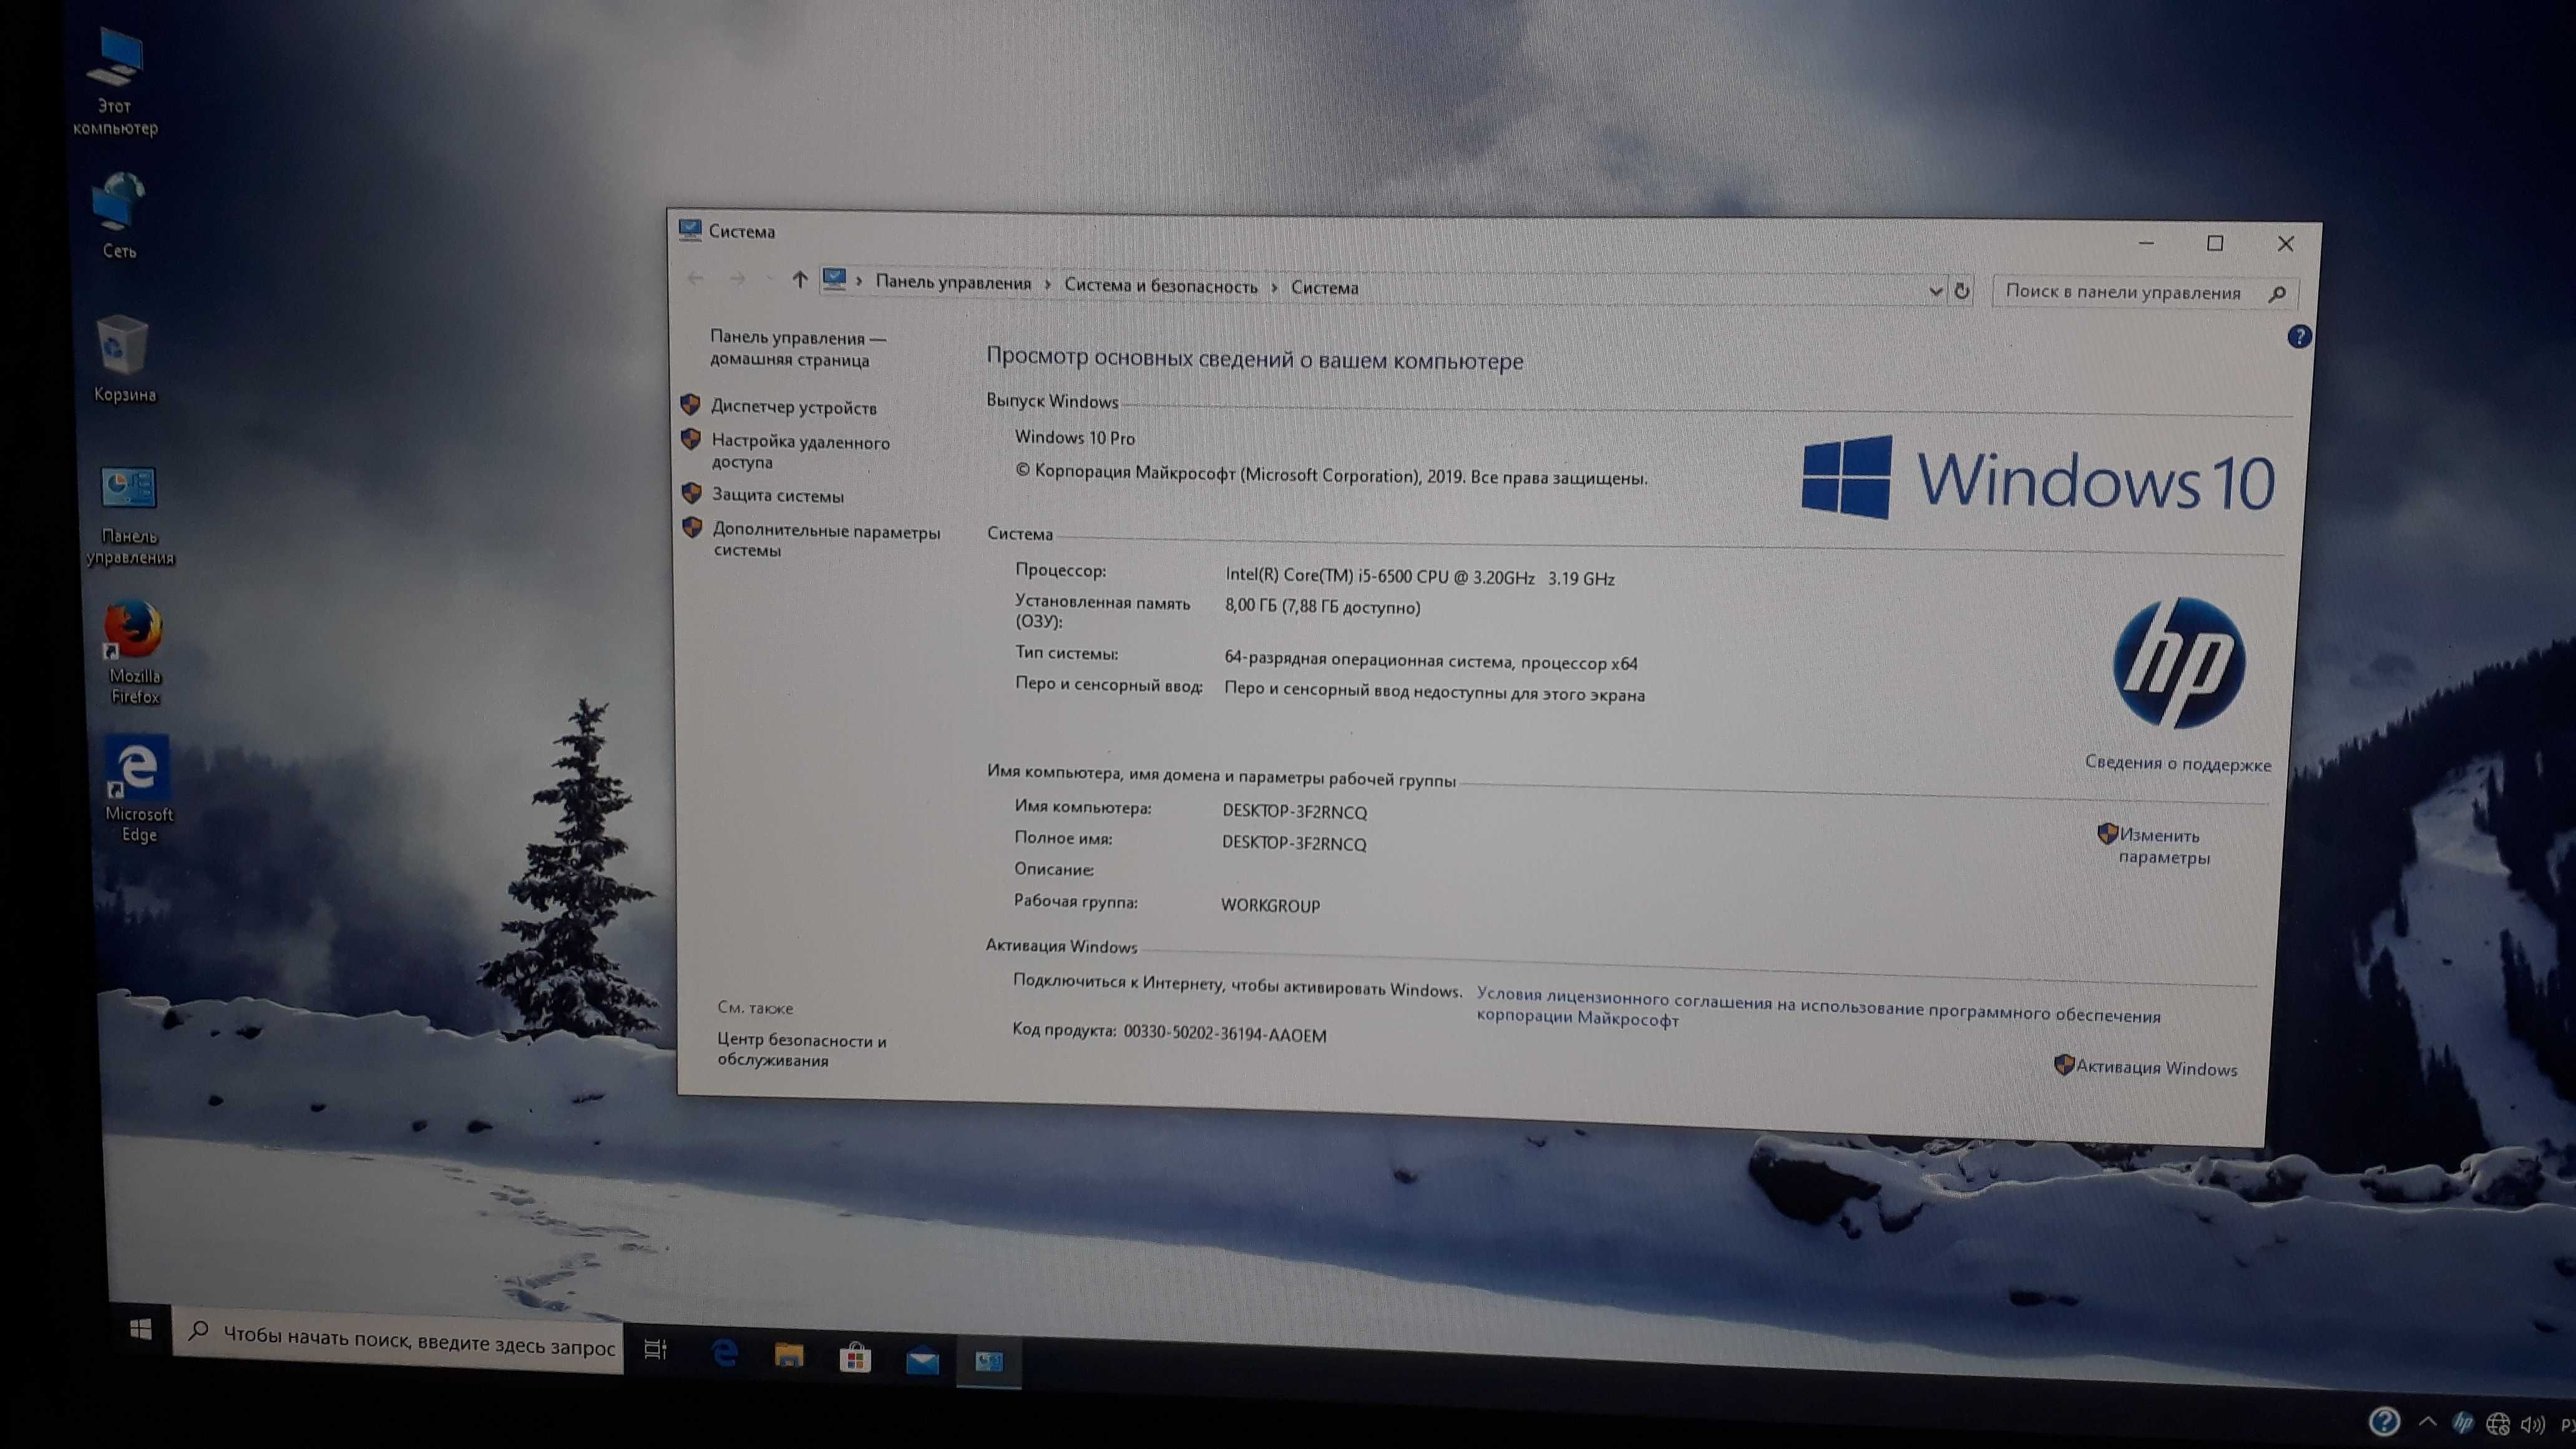Select Система breadcrumb in address bar
This screenshot has width=2576, height=1449.
[x=1324, y=288]
